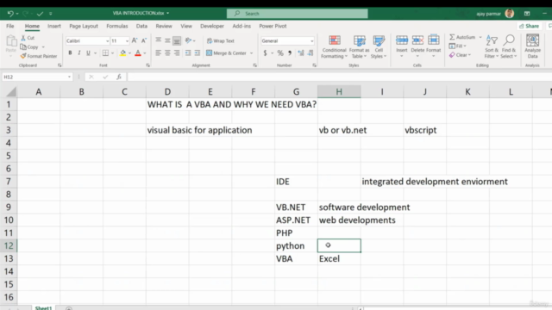Open Sort & Filter options
This screenshot has height=310, width=552.
[x=492, y=46]
